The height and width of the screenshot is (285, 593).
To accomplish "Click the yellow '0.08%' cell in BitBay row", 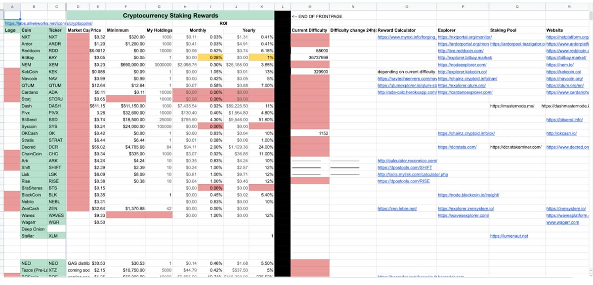I will click(211, 58).
